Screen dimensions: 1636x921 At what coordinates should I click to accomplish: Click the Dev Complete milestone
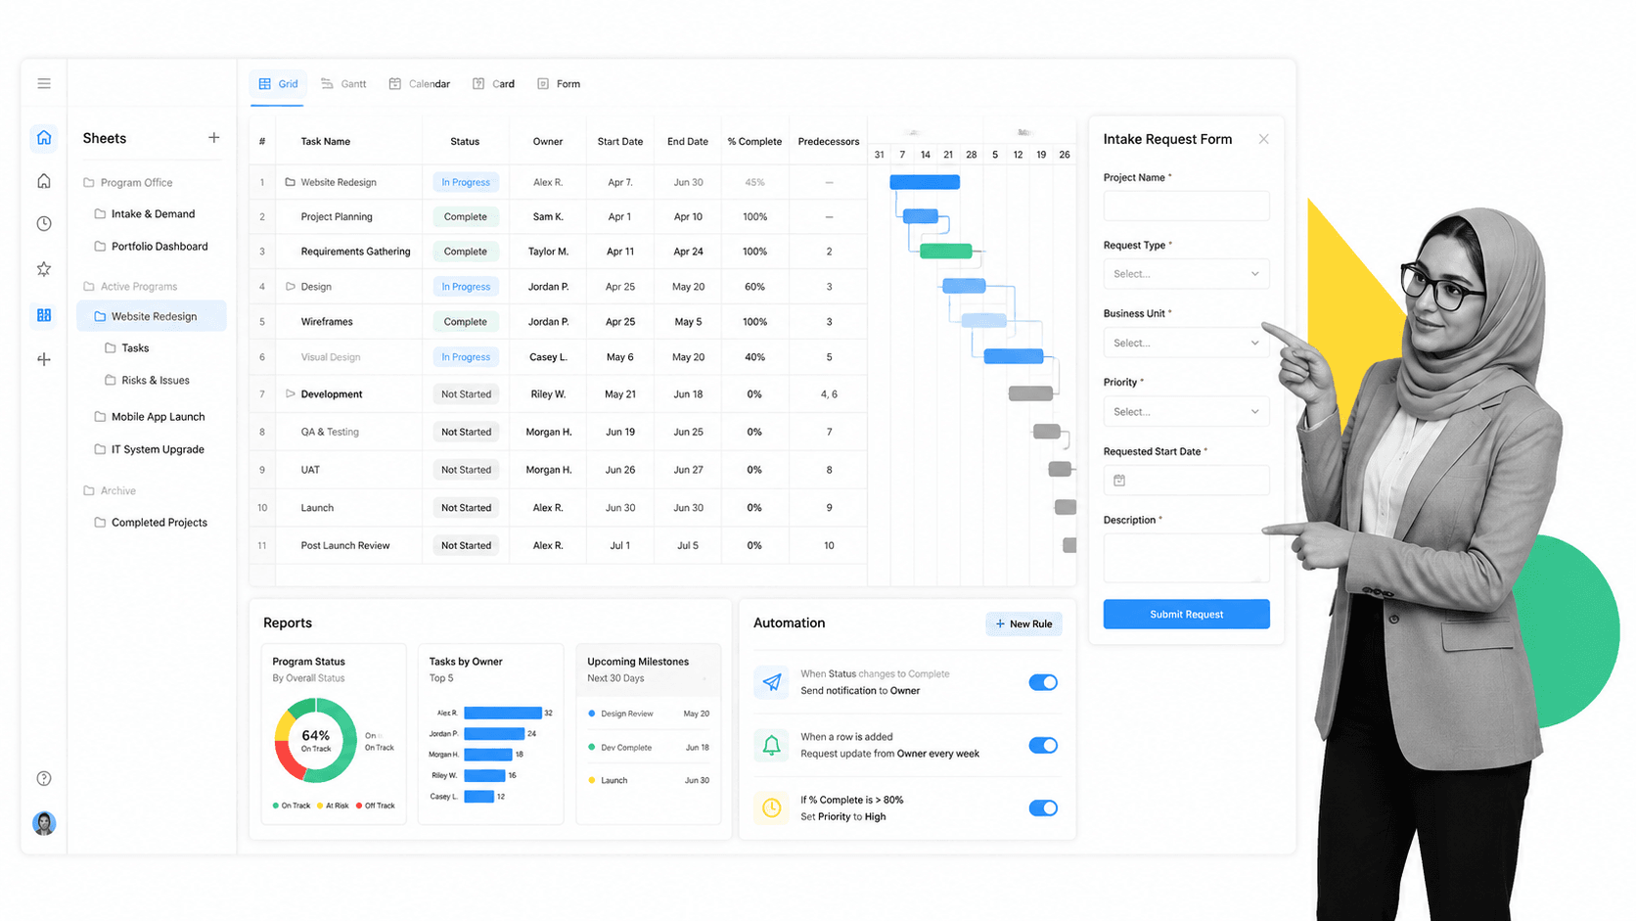(x=648, y=747)
